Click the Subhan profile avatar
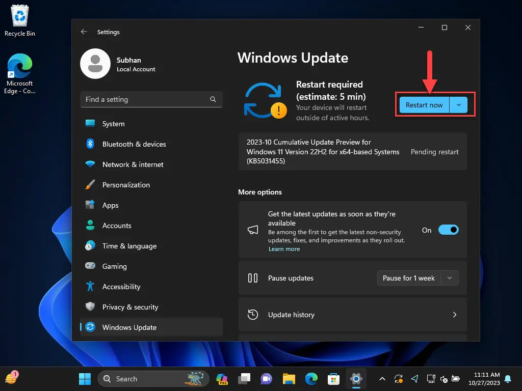The image size is (522, 391). tap(95, 64)
